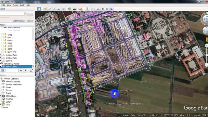Open the View menu
The image size is (208, 117).
(x=9, y=5)
